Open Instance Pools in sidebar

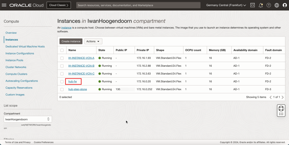[14, 60]
